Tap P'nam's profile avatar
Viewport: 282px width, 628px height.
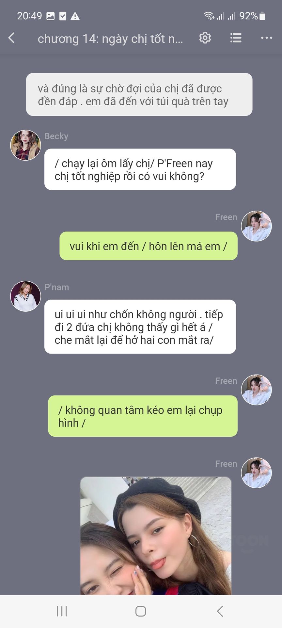pyautogui.click(x=25, y=296)
